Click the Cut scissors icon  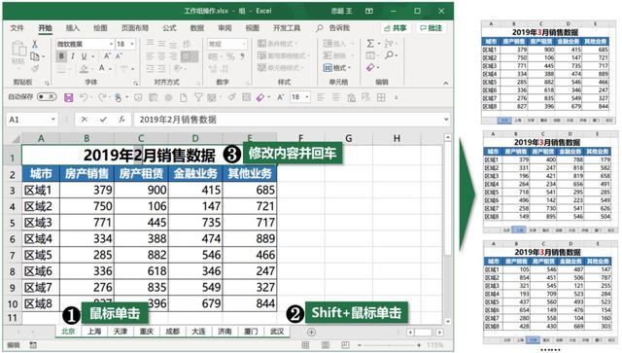35,44
